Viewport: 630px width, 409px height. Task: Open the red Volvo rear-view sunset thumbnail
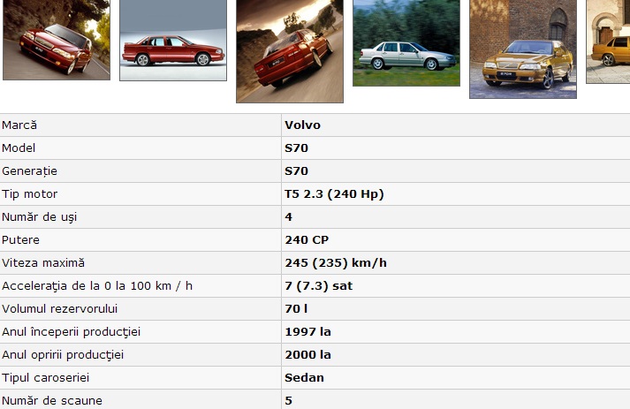coord(290,51)
